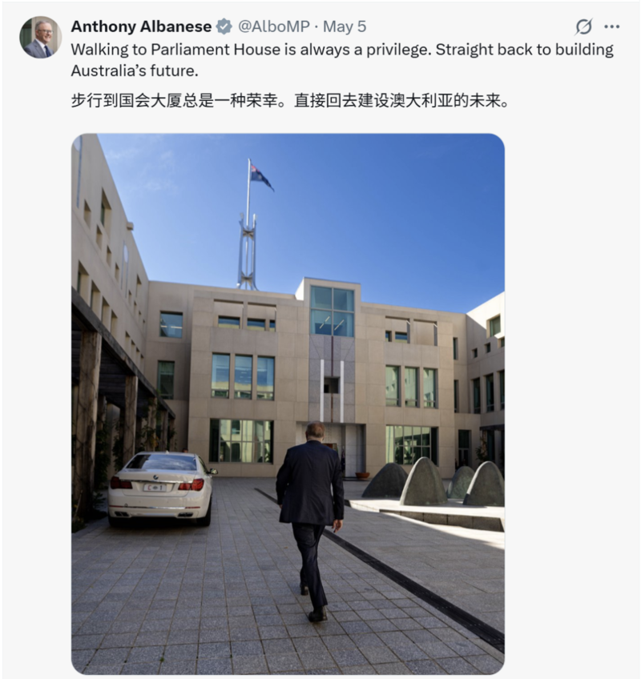Open the Grok explain-post icon

click(x=583, y=27)
